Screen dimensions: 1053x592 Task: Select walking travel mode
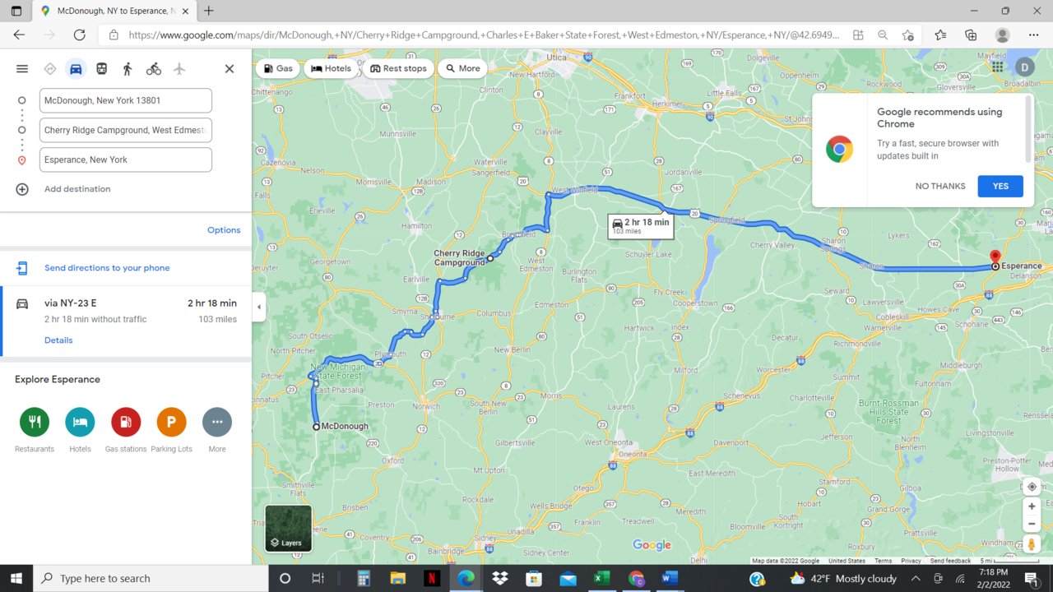pyautogui.click(x=128, y=69)
